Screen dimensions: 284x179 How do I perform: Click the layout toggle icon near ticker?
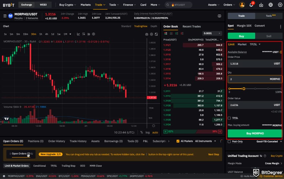click(x=219, y=16)
